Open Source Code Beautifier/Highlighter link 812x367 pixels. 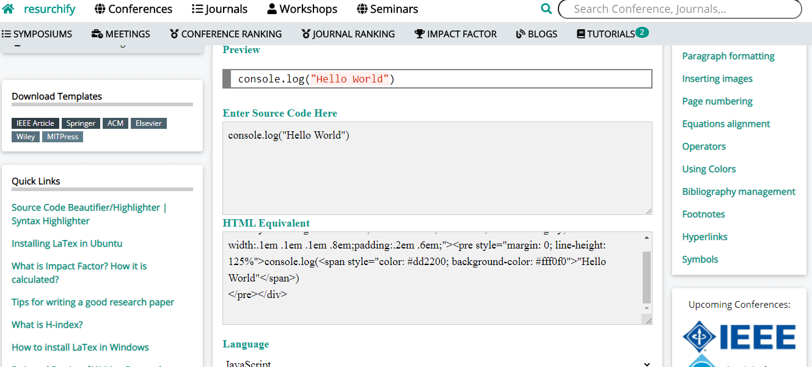pyautogui.click(x=89, y=214)
